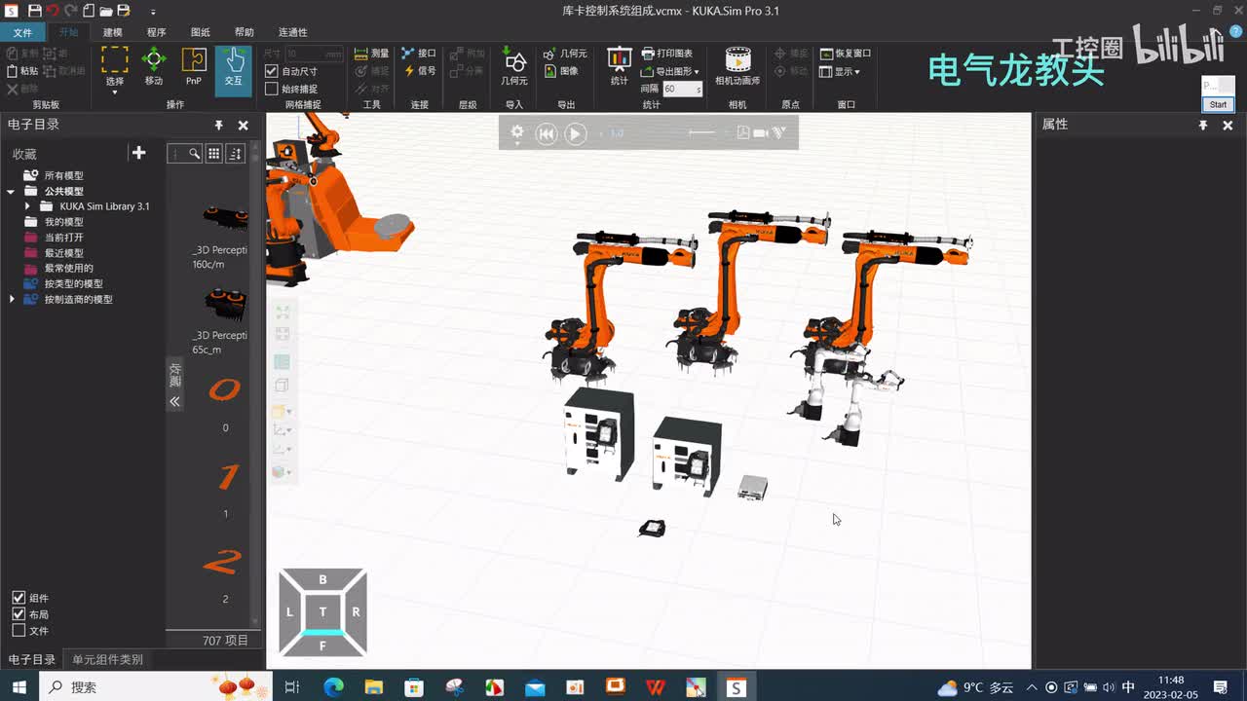This screenshot has width=1247, height=701.
Task: Expand 按制造商的模型 tree node
Action: (12, 299)
